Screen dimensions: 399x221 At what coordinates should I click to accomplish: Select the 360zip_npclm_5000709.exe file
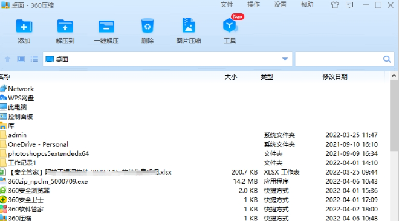tap(44, 181)
